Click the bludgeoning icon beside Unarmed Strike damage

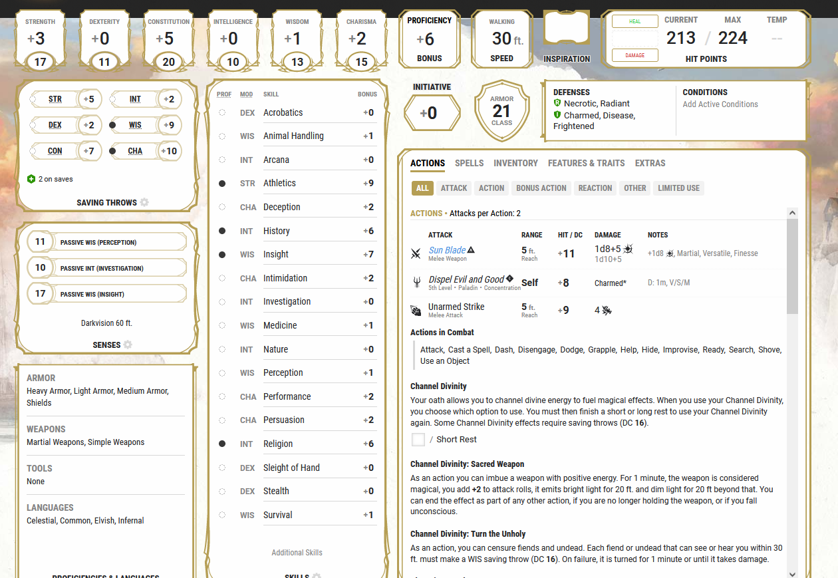[x=607, y=310]
